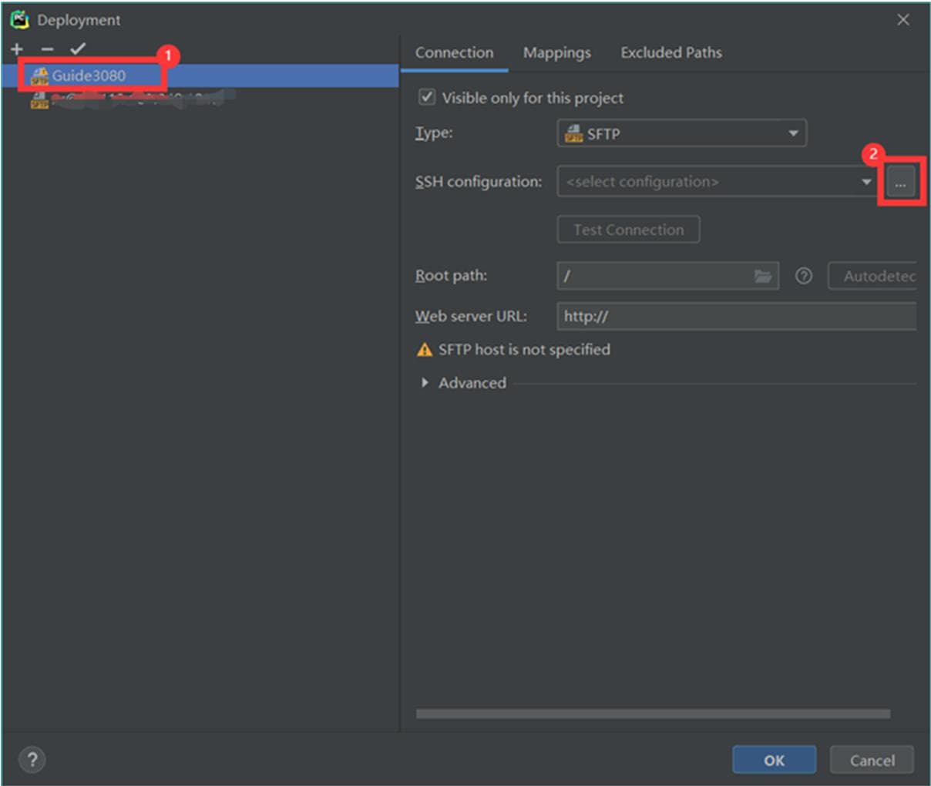931x786 pixels.
Task: Click the plus icon to add server
Action: 17,49
